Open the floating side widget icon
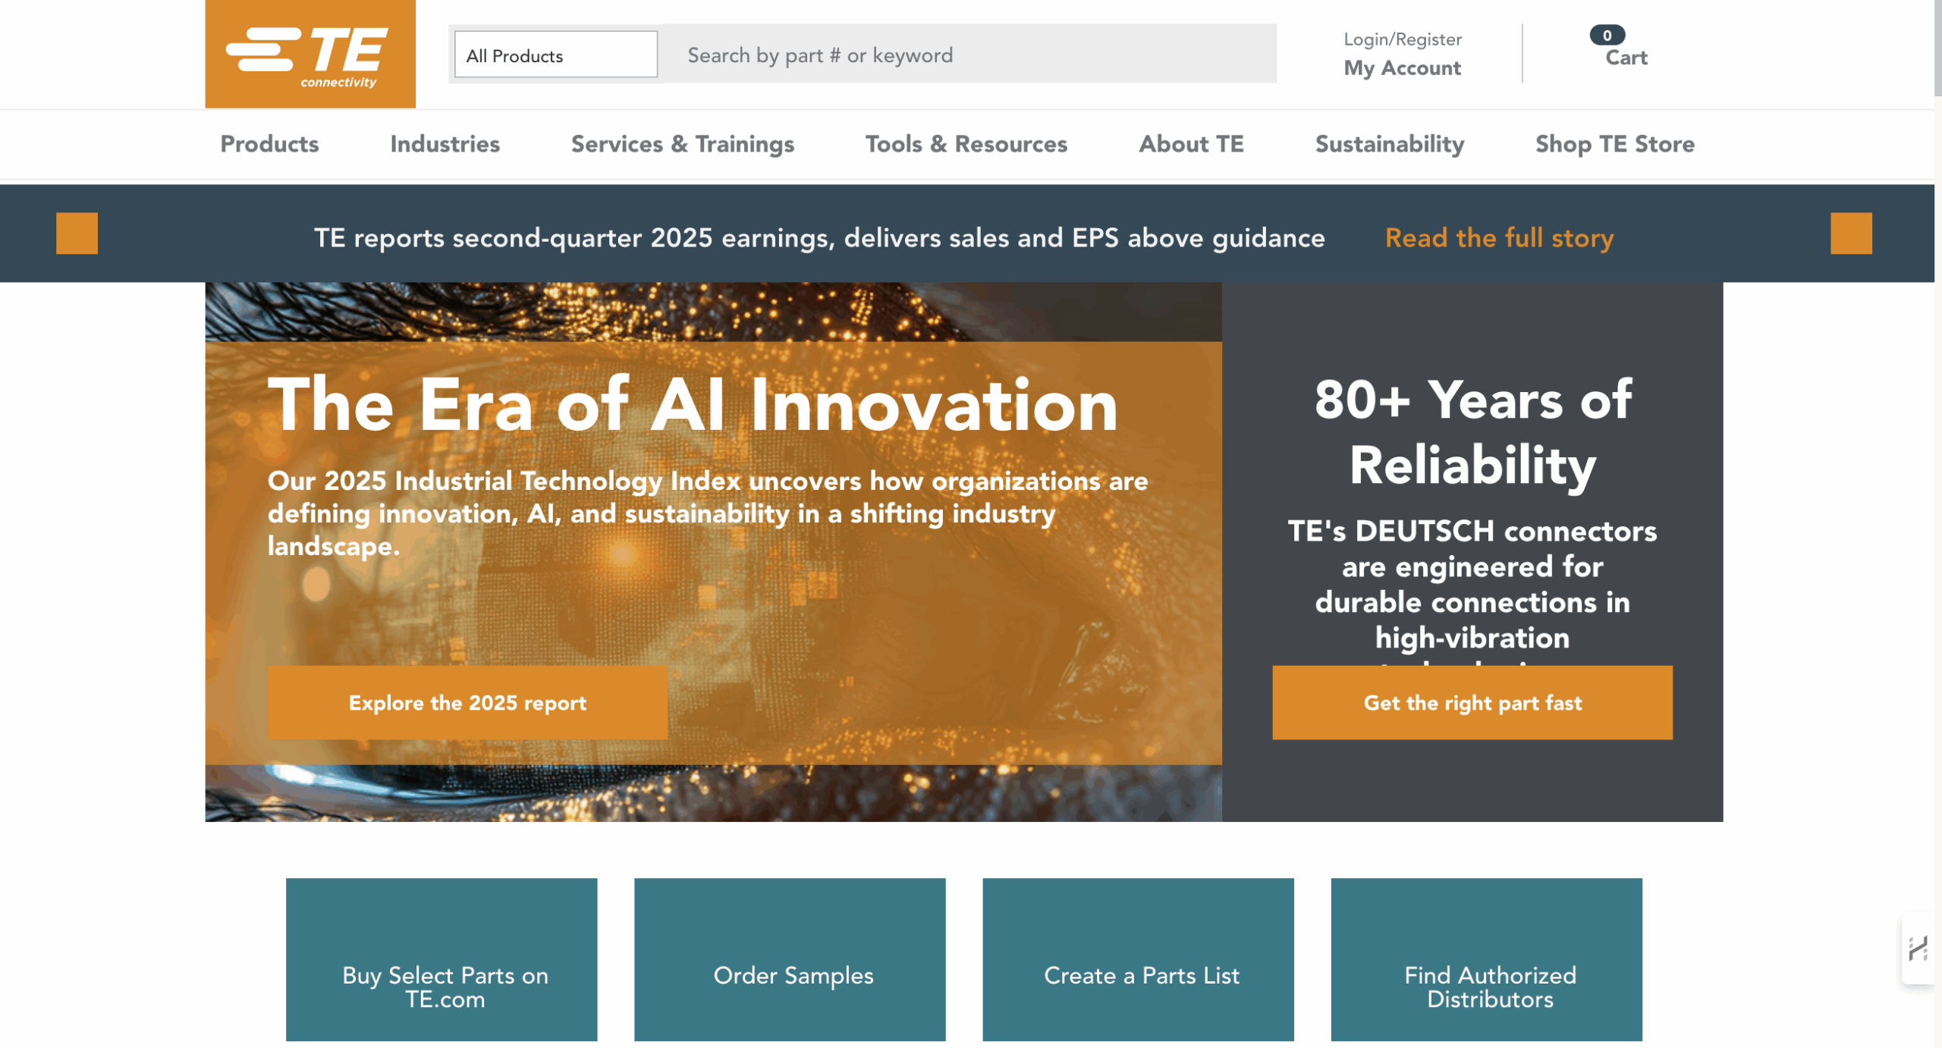Viewport: 1942px width, 1048px height. tap(1918, 948)
